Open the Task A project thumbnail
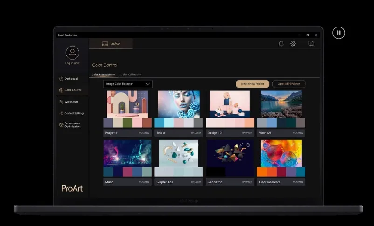 (179, 104)
